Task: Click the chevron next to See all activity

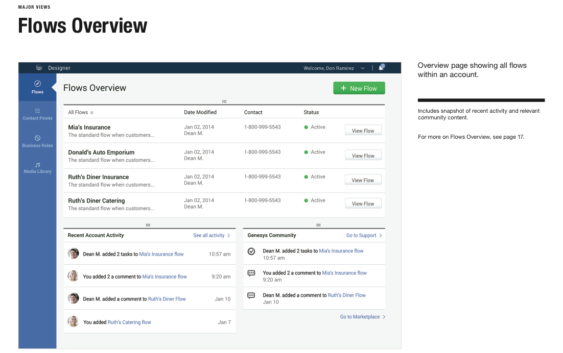Action: click(x=229, y=236)
